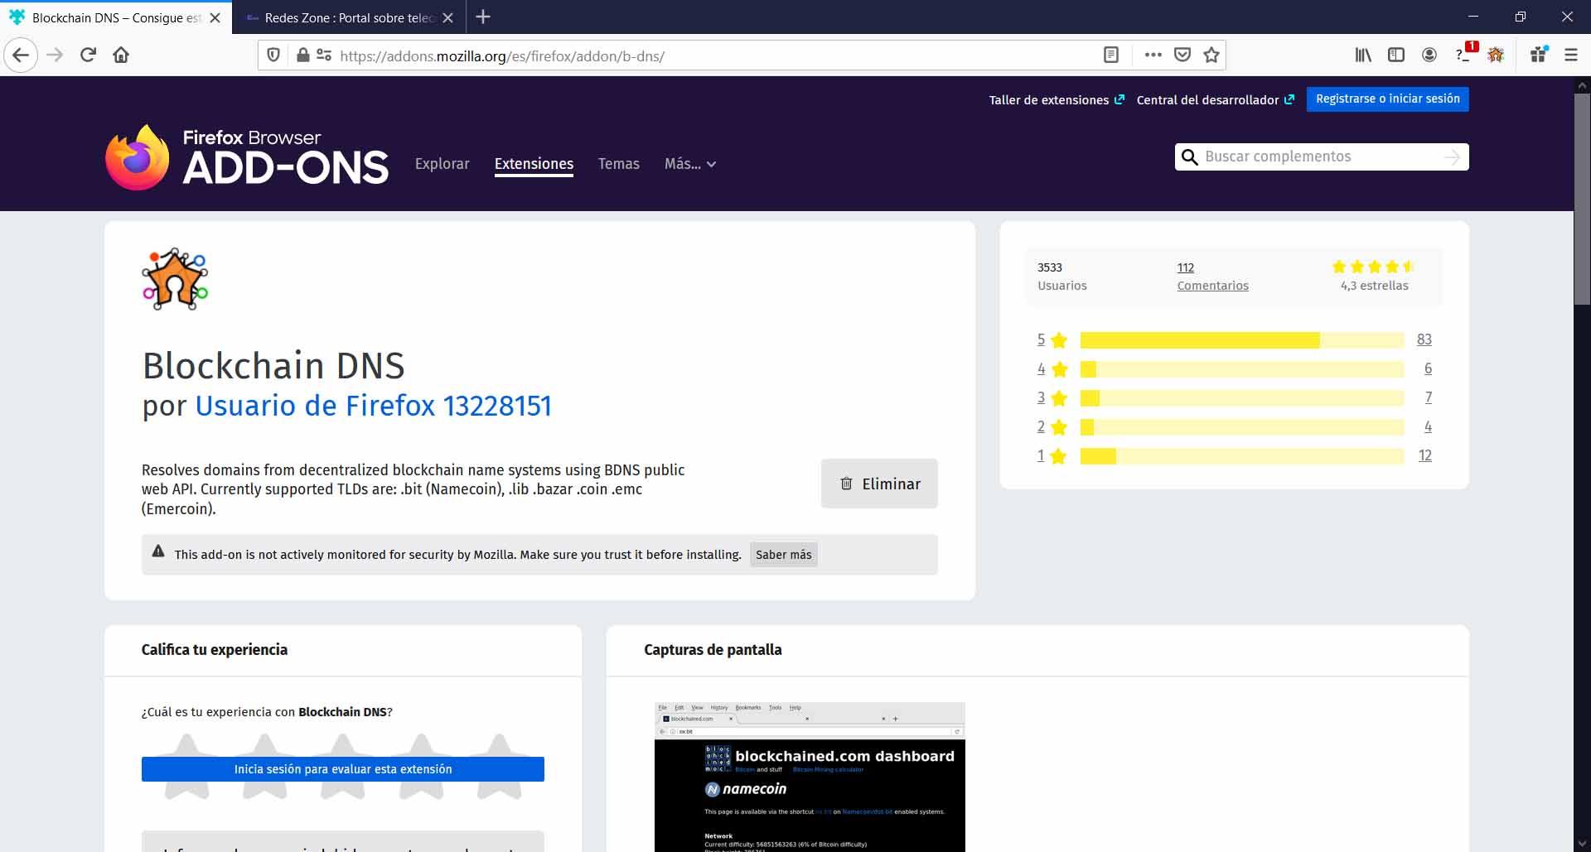Click the Firefox Add-ons logo
This screenshot has width=1591, height=852.
[x=247, y=157]
